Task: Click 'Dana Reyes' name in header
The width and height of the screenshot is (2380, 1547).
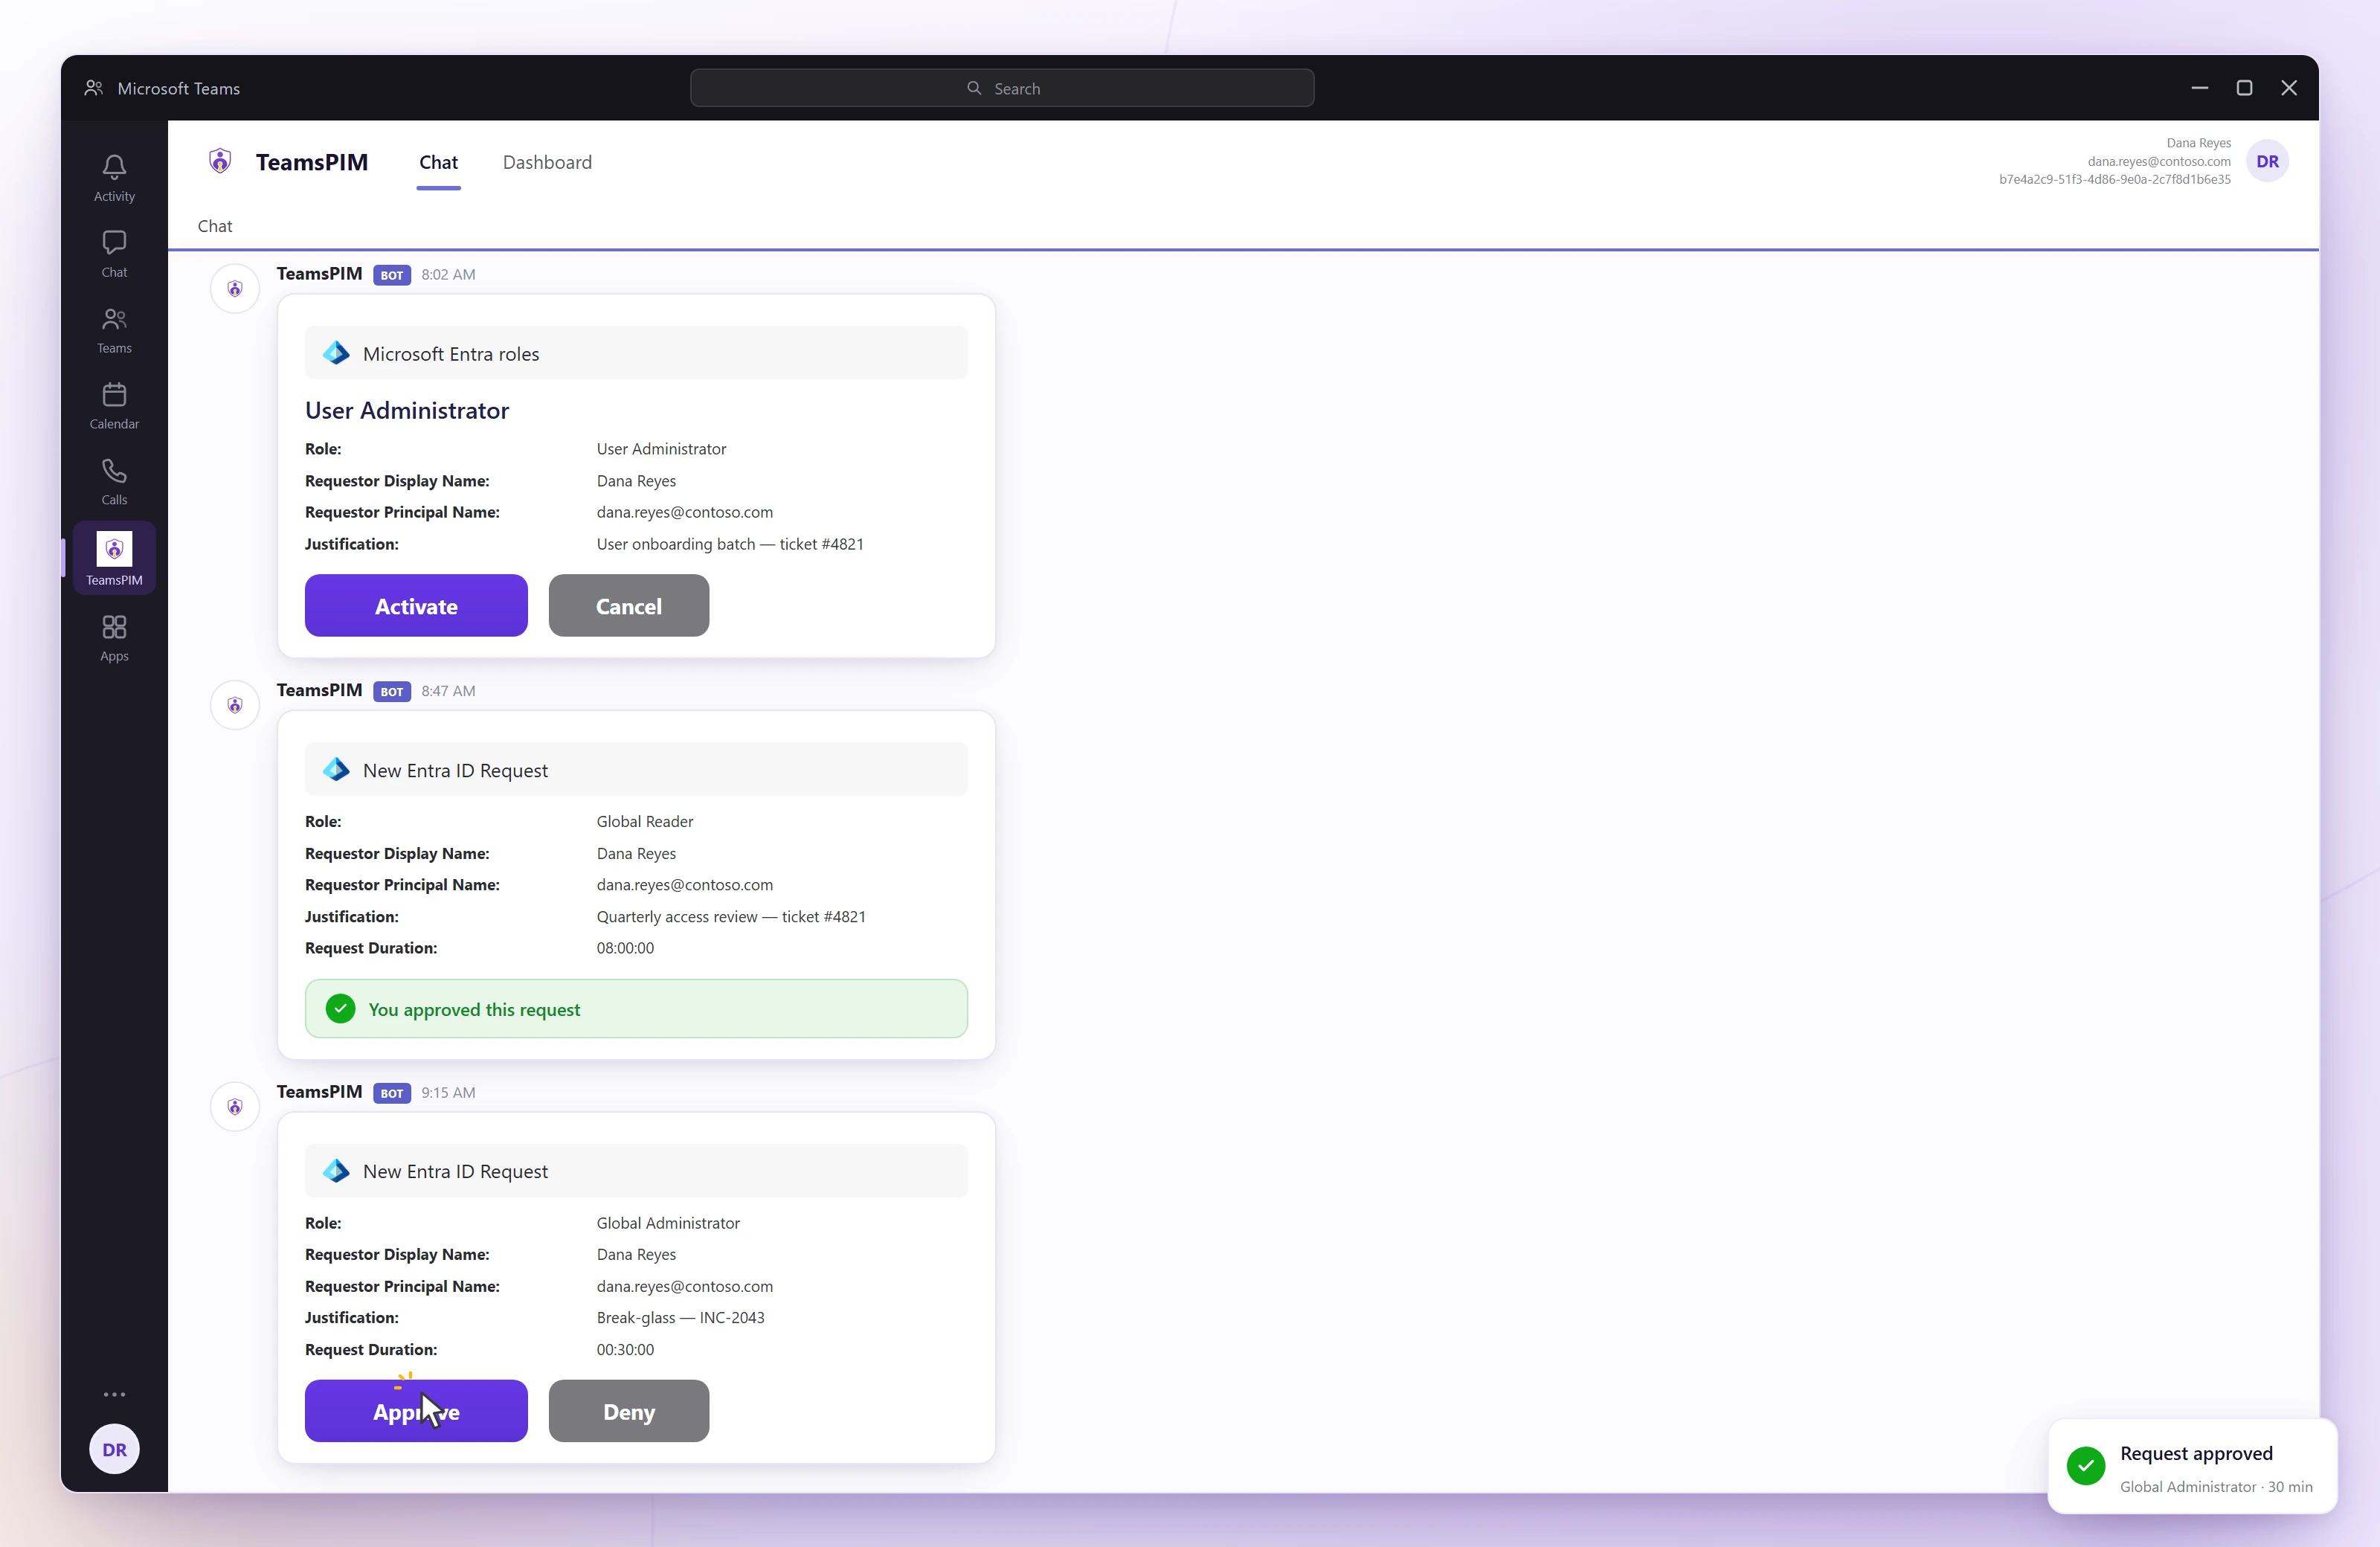Action: pos(2198,143)
